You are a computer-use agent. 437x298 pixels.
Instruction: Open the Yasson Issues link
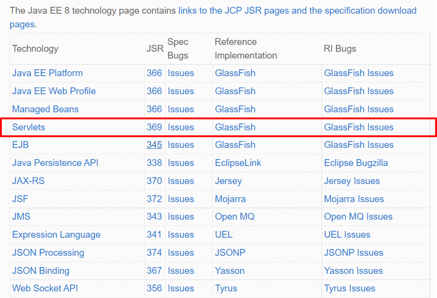[353, 271]
